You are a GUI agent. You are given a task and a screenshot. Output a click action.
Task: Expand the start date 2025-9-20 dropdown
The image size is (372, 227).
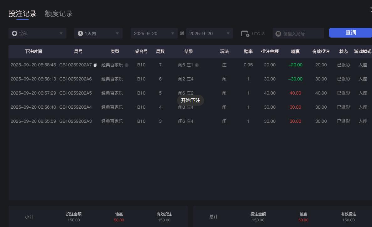[x=154, y=33]
